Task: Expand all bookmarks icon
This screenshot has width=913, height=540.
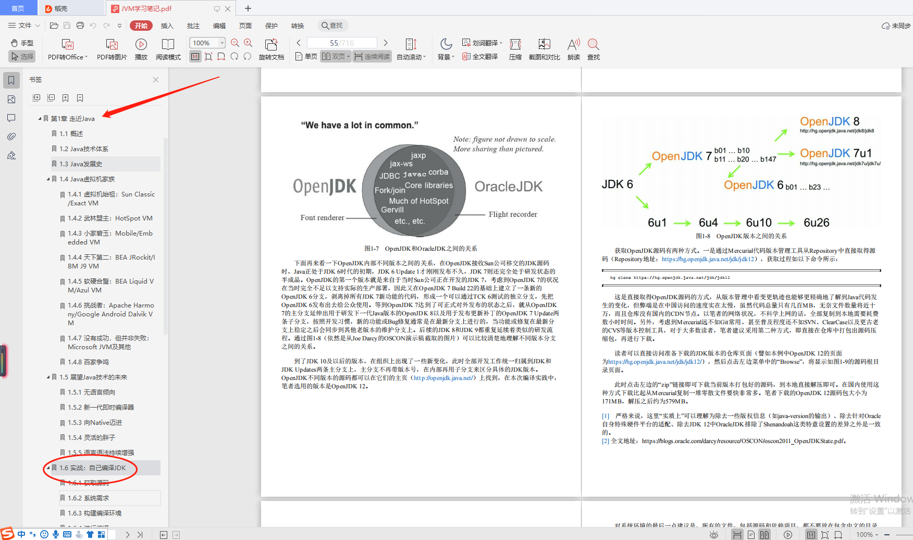Action: point(36,98)
